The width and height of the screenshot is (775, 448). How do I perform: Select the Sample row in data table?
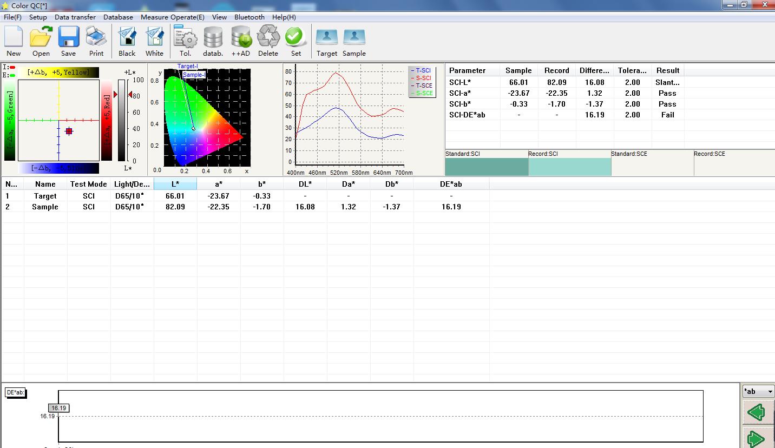[x=245, y=207]
